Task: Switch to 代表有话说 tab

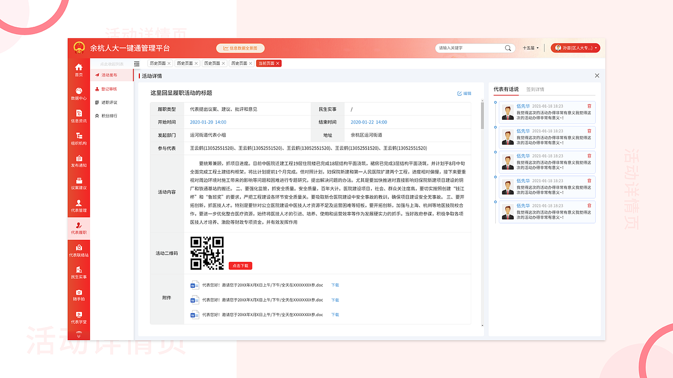Action: (506, 89)
